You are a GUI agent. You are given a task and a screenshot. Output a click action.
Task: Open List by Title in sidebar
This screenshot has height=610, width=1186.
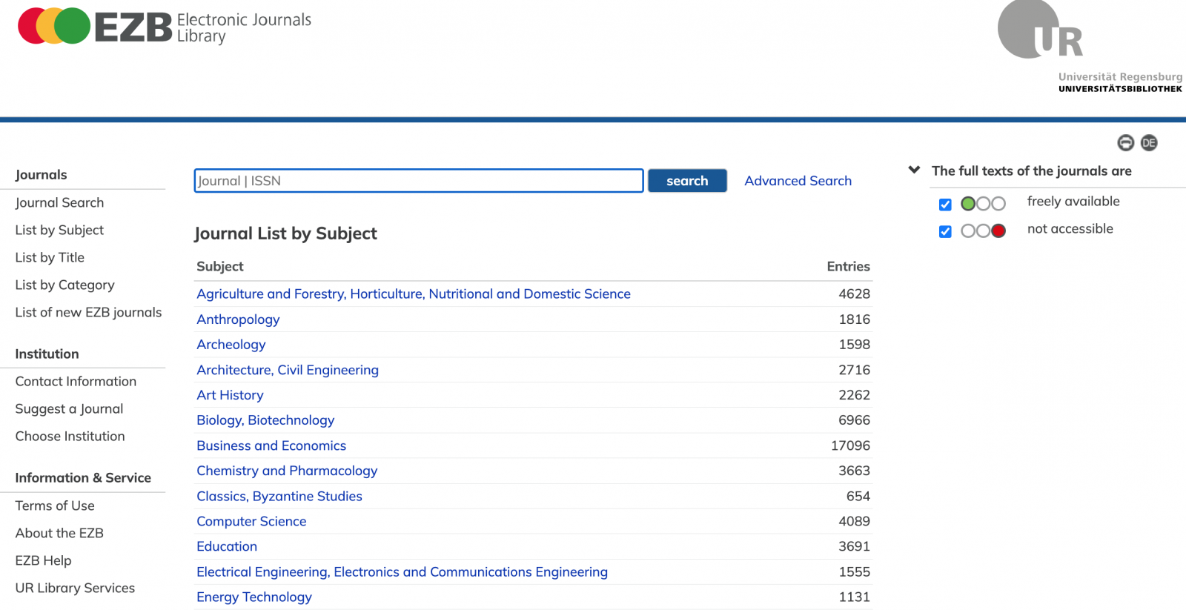pos(50,257)
